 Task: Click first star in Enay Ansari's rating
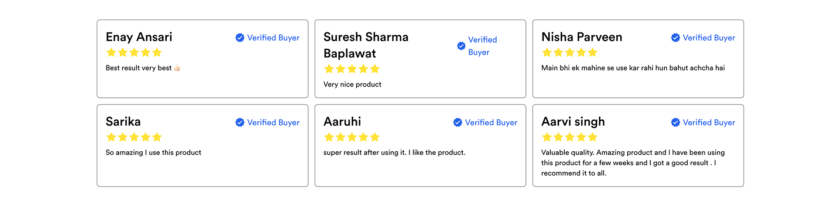tap(111, 53)
